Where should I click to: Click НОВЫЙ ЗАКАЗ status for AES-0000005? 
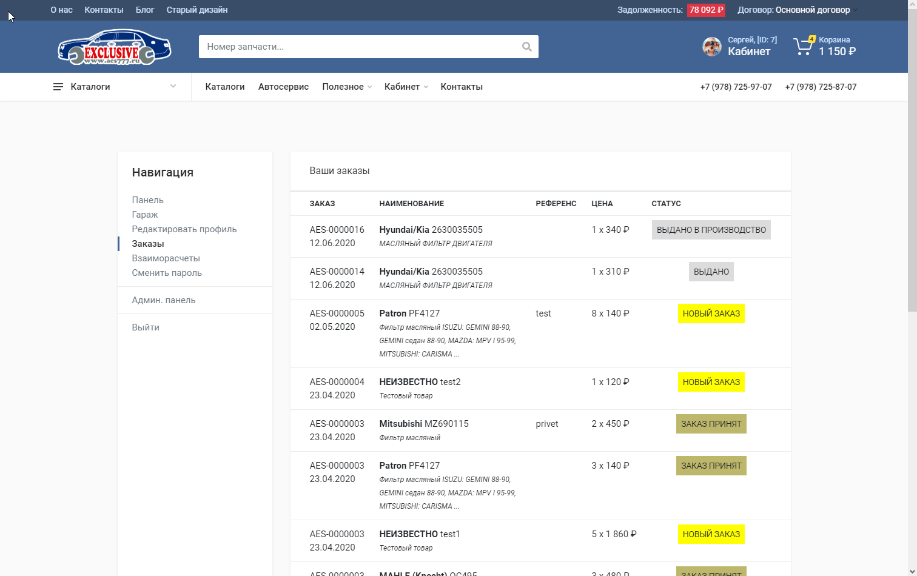(x=711, y=313)
